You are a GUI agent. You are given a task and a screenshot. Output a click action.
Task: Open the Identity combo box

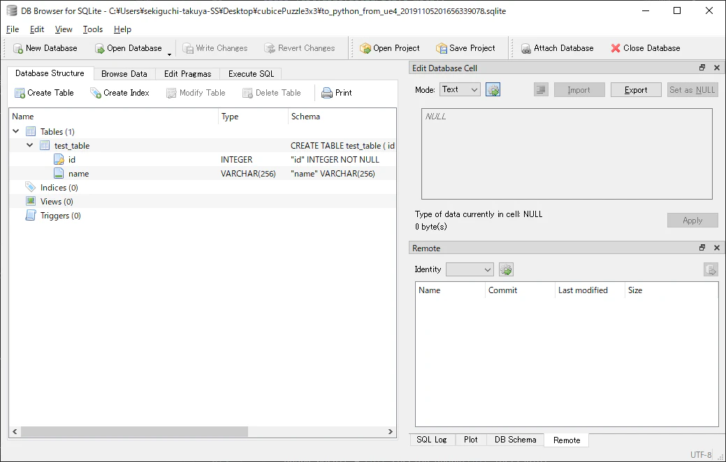pyautogui.click(x=470, y=269)
